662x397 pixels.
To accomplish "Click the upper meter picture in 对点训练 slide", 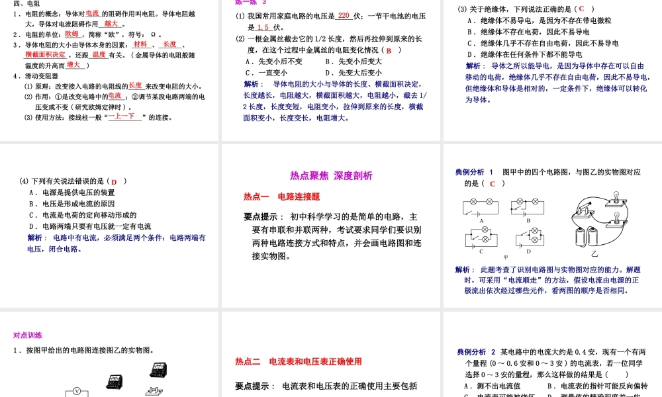I will click(158, 370).
